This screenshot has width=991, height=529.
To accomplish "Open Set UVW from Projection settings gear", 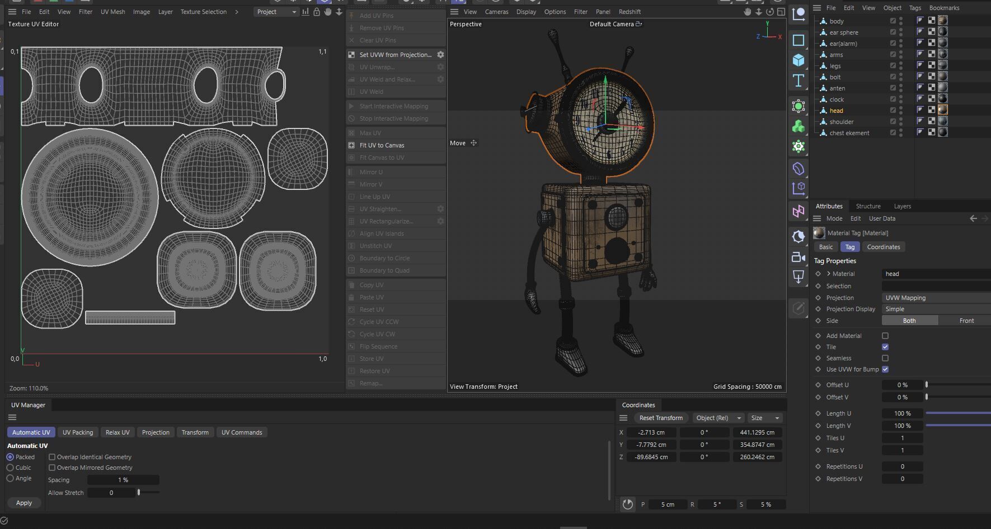I will [440, 55].
